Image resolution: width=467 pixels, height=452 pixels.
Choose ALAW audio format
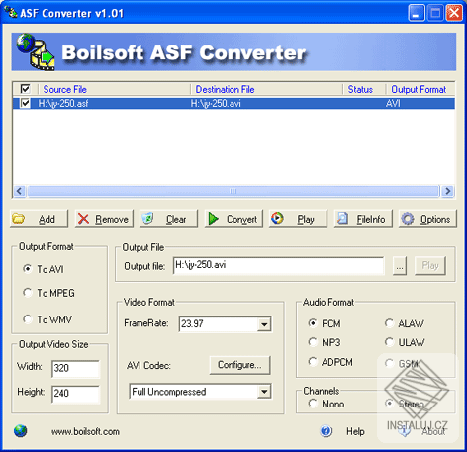[405, 323]
